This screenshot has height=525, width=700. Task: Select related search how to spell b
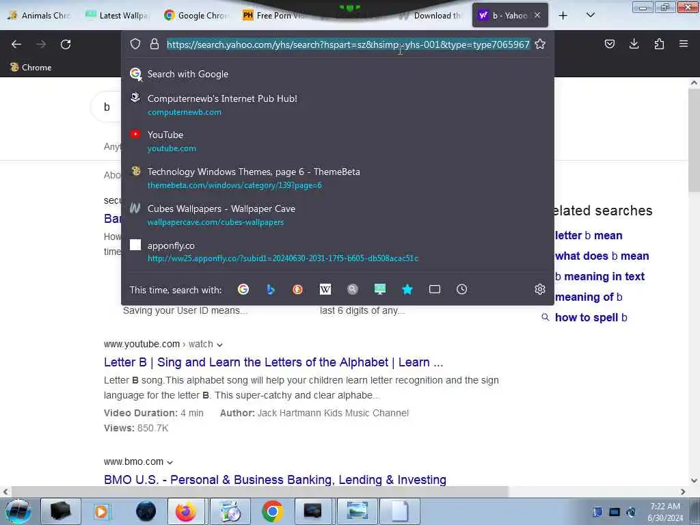coord(591,317)
